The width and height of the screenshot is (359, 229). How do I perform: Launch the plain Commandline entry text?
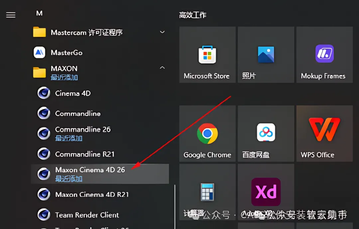click(78, 113)
